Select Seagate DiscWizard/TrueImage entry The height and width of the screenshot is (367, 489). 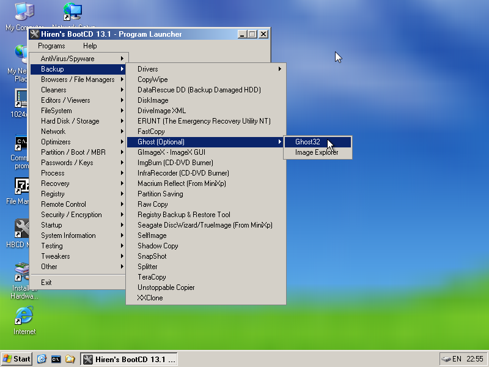click(x=206, y=225)
